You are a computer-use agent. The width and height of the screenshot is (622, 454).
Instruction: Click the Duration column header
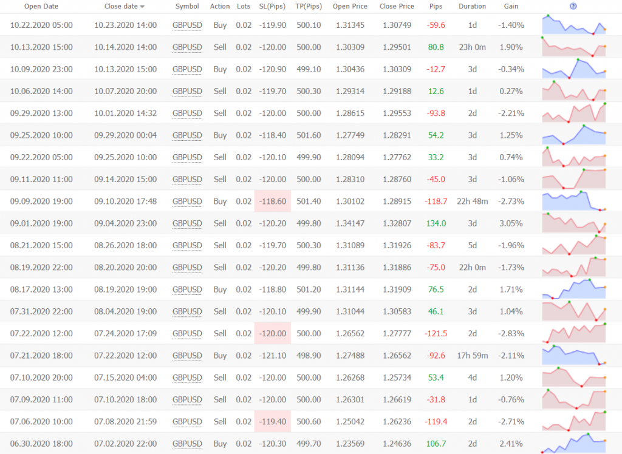[x=472, y=6]
